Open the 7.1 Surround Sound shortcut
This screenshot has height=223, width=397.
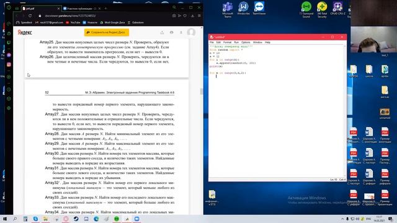pyautogui.click(x=306, y=9)
